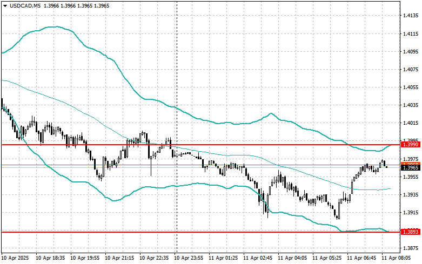Click the red 1.3990 price tag
The height and width of the screenshot is (264, 422).
(x=411, y=145)
